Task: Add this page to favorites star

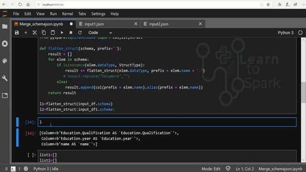Action: point(268,4)
